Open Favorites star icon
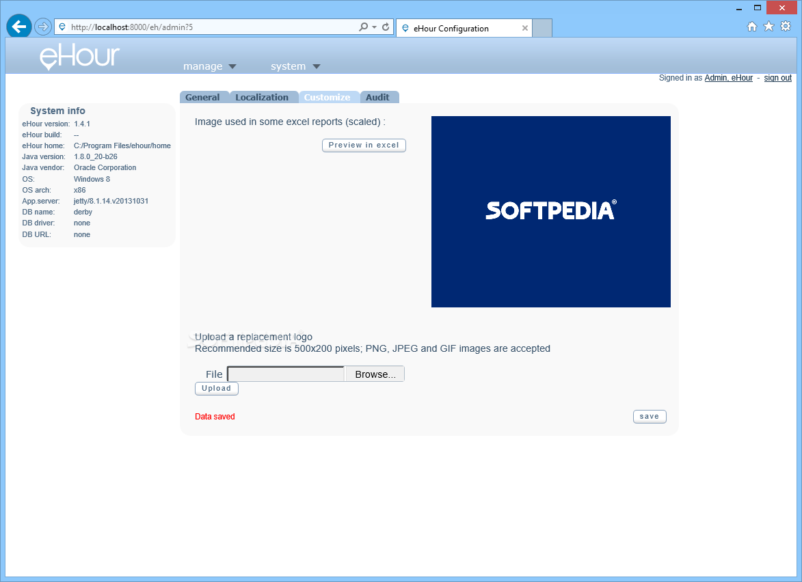Image resolution: width=802 pixels, height=582 pixels. point(768,27)
